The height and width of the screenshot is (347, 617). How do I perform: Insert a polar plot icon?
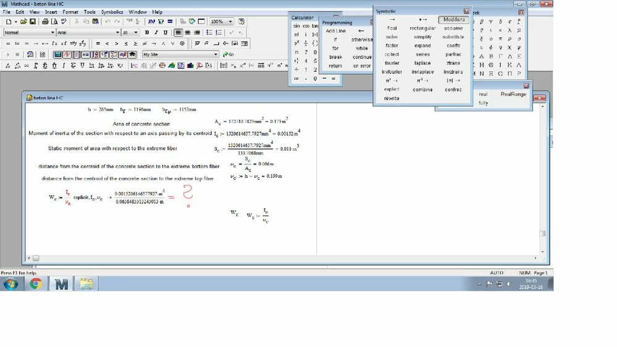(x=162, y=65)
